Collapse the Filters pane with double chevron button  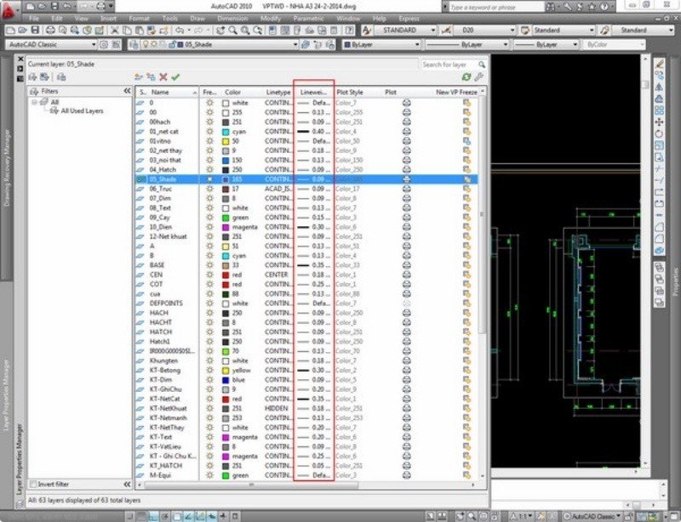coord(126,91)
